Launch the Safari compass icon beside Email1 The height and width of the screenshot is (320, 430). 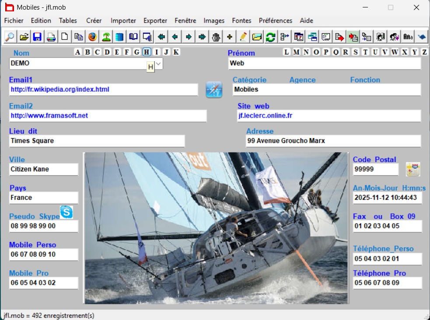tap(214, 90)
